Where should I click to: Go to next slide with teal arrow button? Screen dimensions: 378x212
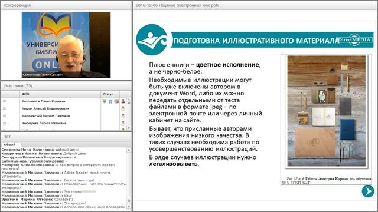pos(367,191)
